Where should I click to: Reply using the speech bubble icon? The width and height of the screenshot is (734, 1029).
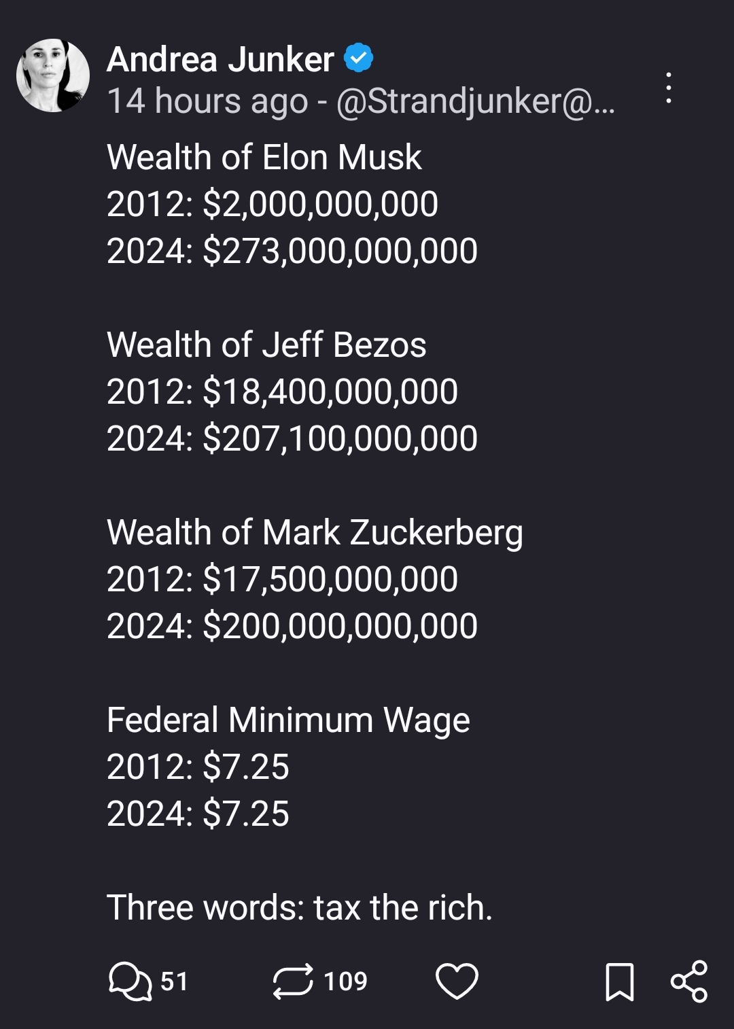(x=130, y=981)
